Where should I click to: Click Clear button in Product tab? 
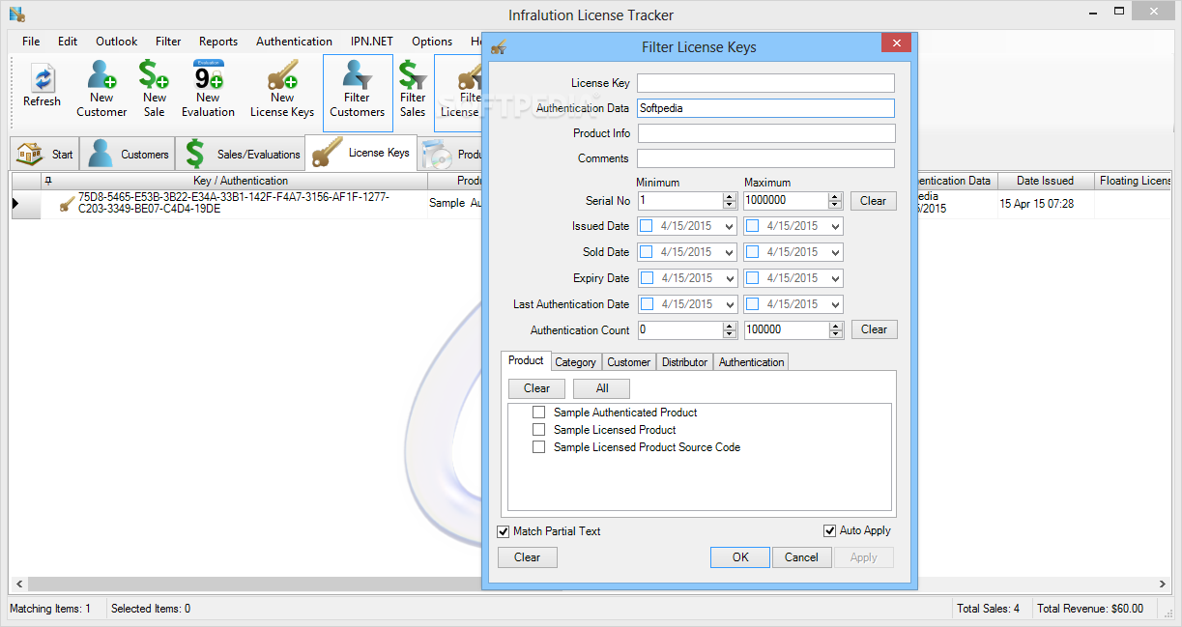pyautogui.click(x=537, y=388)
